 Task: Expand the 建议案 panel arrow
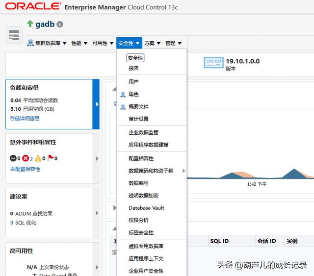(97, 213)
